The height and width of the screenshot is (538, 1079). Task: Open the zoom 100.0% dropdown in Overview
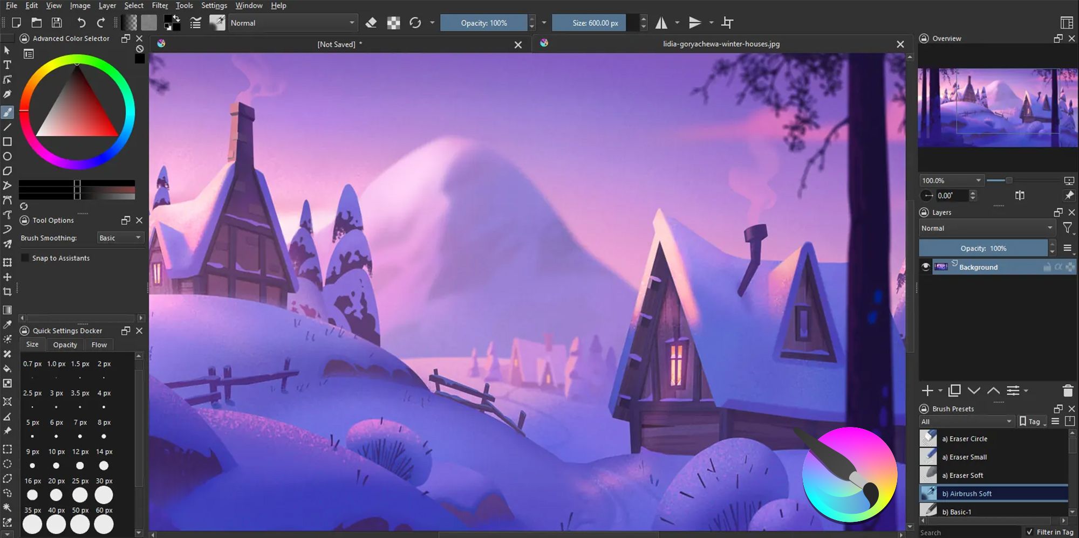(952, 181)
